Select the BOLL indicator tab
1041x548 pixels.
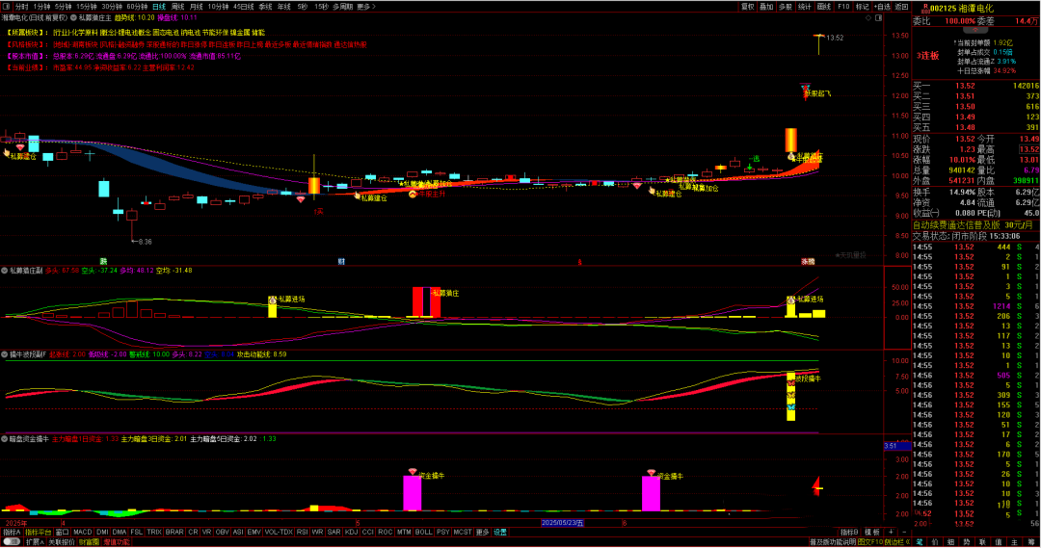point(423,532)
